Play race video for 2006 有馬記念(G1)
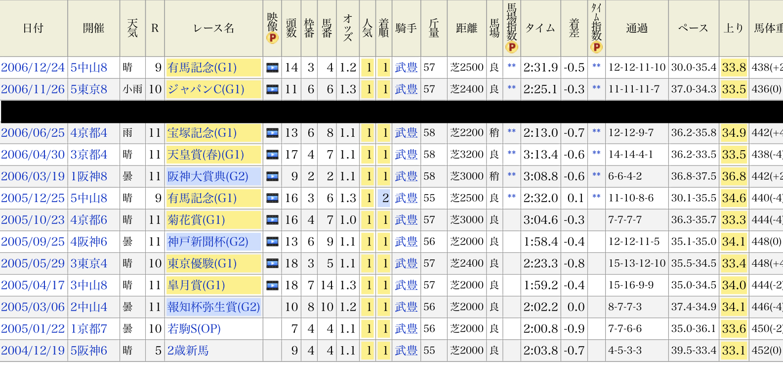Image resolution: width=783 pixels, height=366 pixels. tap(272, 68)
